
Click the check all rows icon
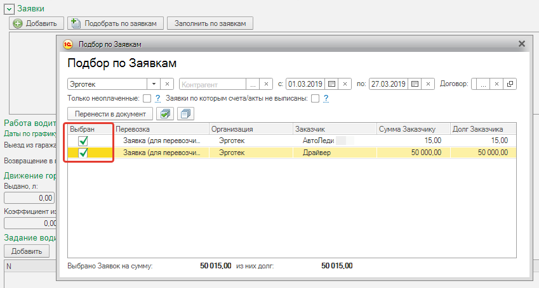click(165, 114)
